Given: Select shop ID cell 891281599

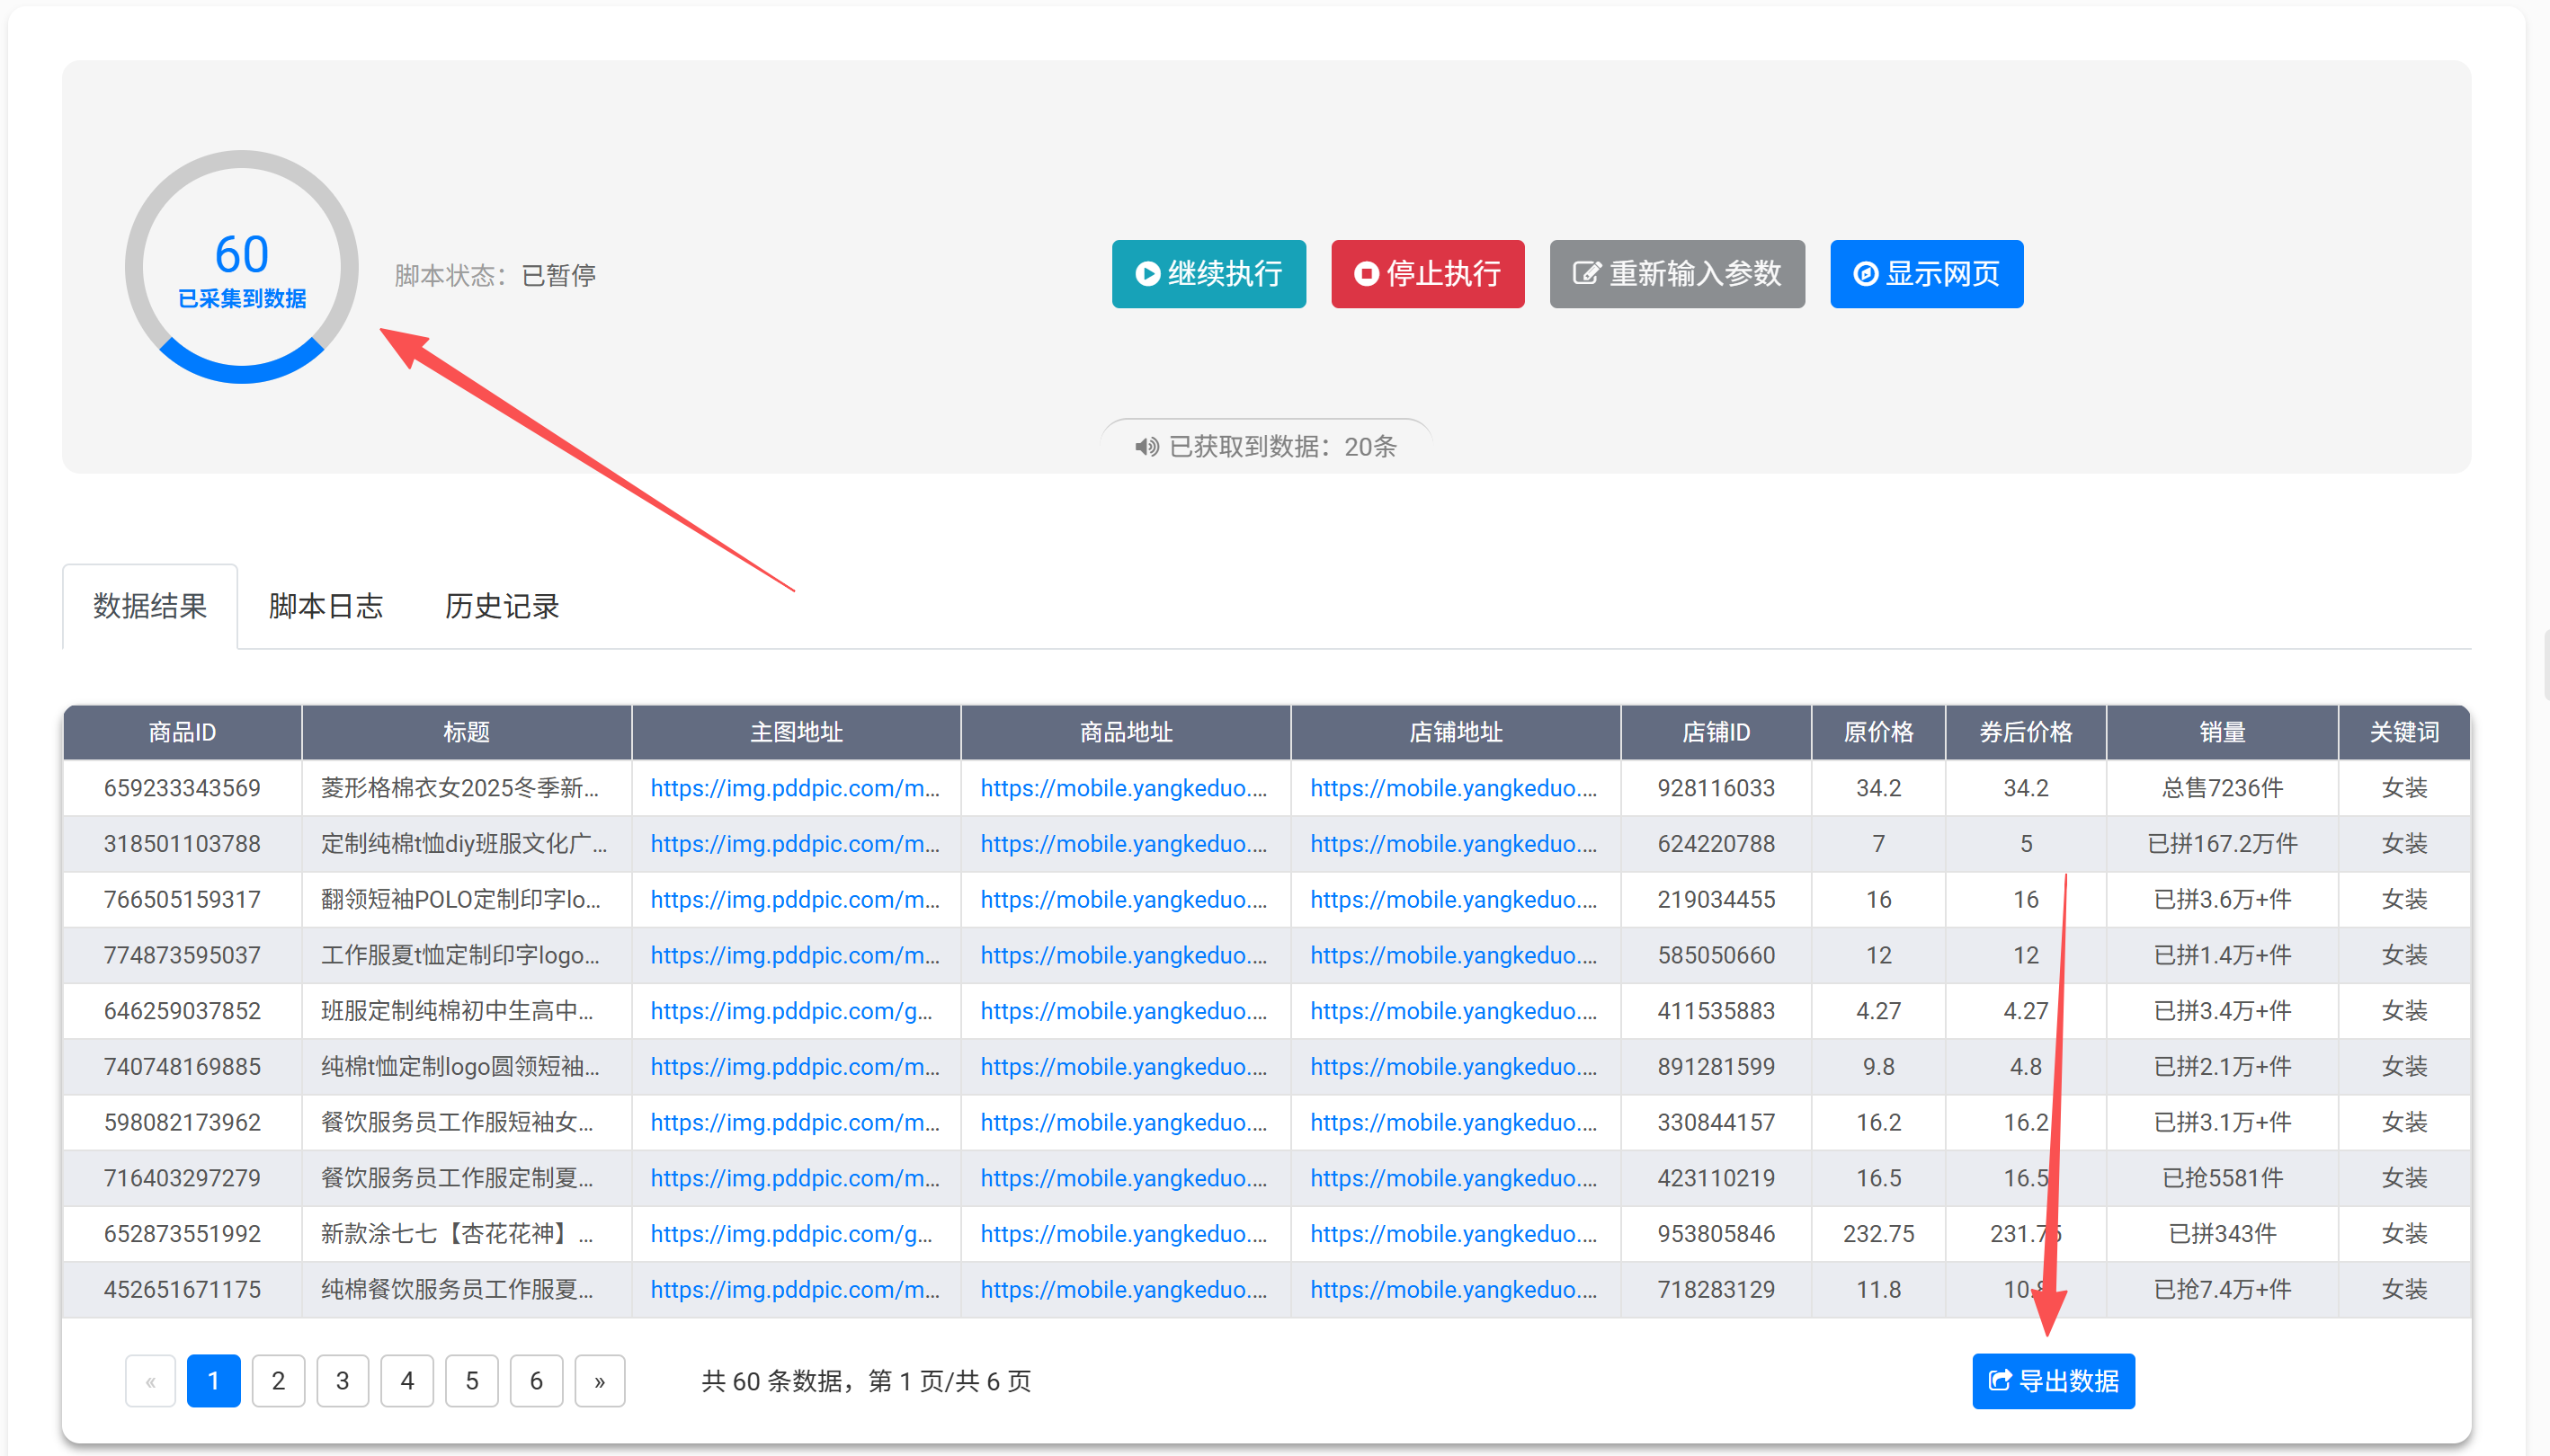Looking at the screenshot, I should 1716,1067.
